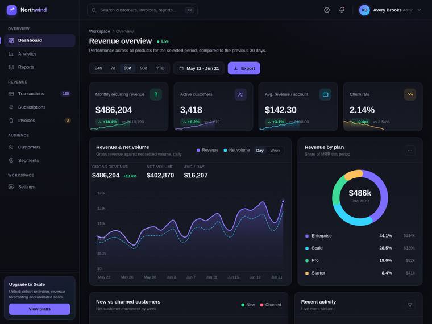Click the Overview breadcrumb

click(124, 31)
